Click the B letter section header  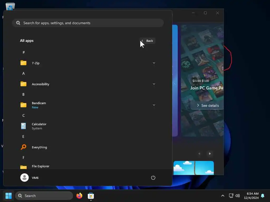(x=23, y=94)
